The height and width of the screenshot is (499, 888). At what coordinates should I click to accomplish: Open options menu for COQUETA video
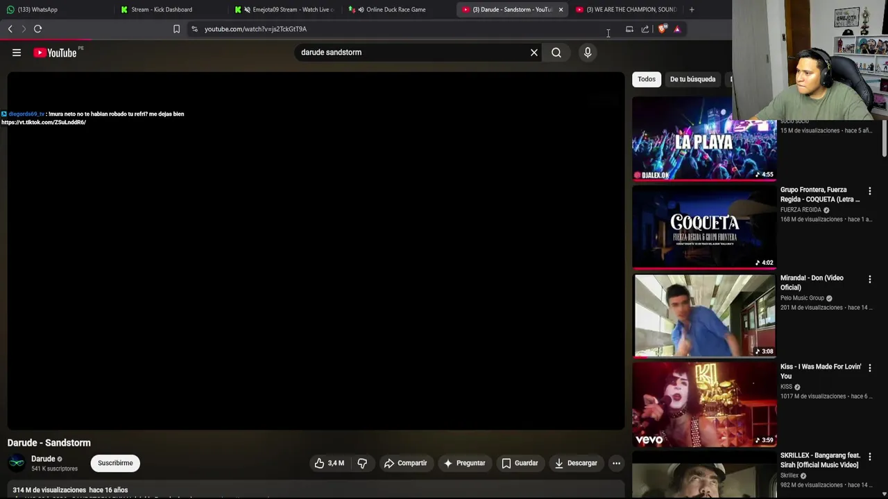pyautogui.click(x=870, y=191)
